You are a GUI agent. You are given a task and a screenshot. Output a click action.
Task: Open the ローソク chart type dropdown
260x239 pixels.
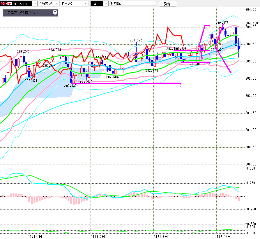tap(75, 4)
